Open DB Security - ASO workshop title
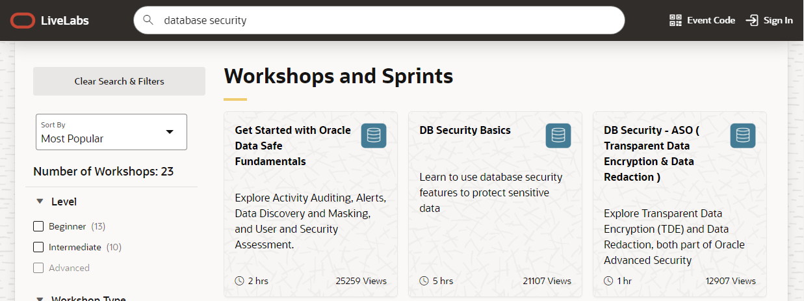The image size is (804, 301). pyautogui.click(x=652, y=153)
